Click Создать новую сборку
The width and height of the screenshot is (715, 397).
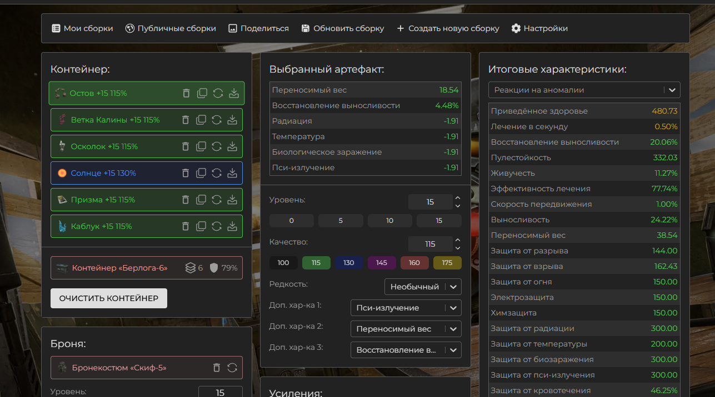(x=448, y=28)
